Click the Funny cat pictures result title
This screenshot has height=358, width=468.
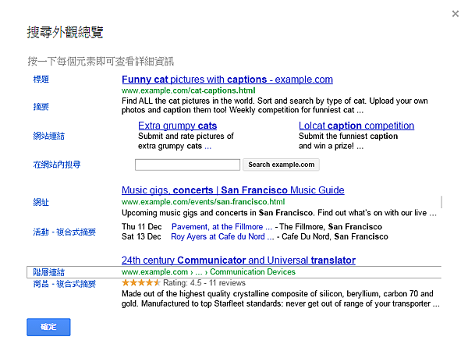pos(227,80)
